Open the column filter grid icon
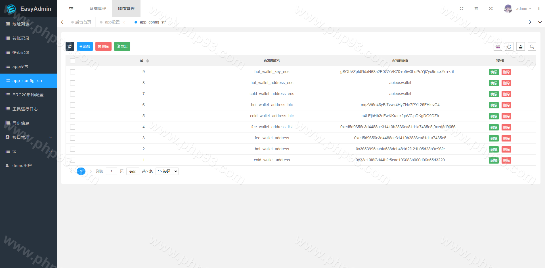Screen dimensions: 545x268 pyautogui.click(x=498, y=47)
